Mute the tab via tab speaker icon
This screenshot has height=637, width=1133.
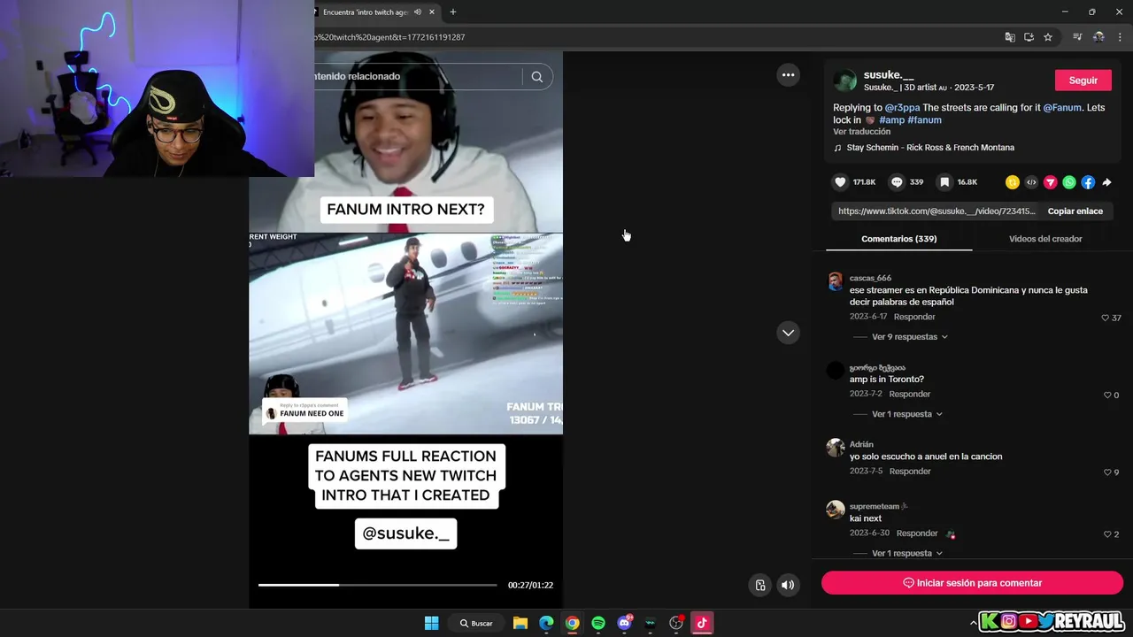tap(418, 12)
